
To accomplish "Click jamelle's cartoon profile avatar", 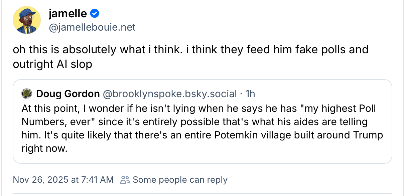I will [x=27, y=20].
